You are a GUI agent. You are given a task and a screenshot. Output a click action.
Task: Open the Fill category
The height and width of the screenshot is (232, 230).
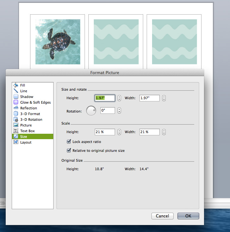pyautogui.click(x=33, y=85)
